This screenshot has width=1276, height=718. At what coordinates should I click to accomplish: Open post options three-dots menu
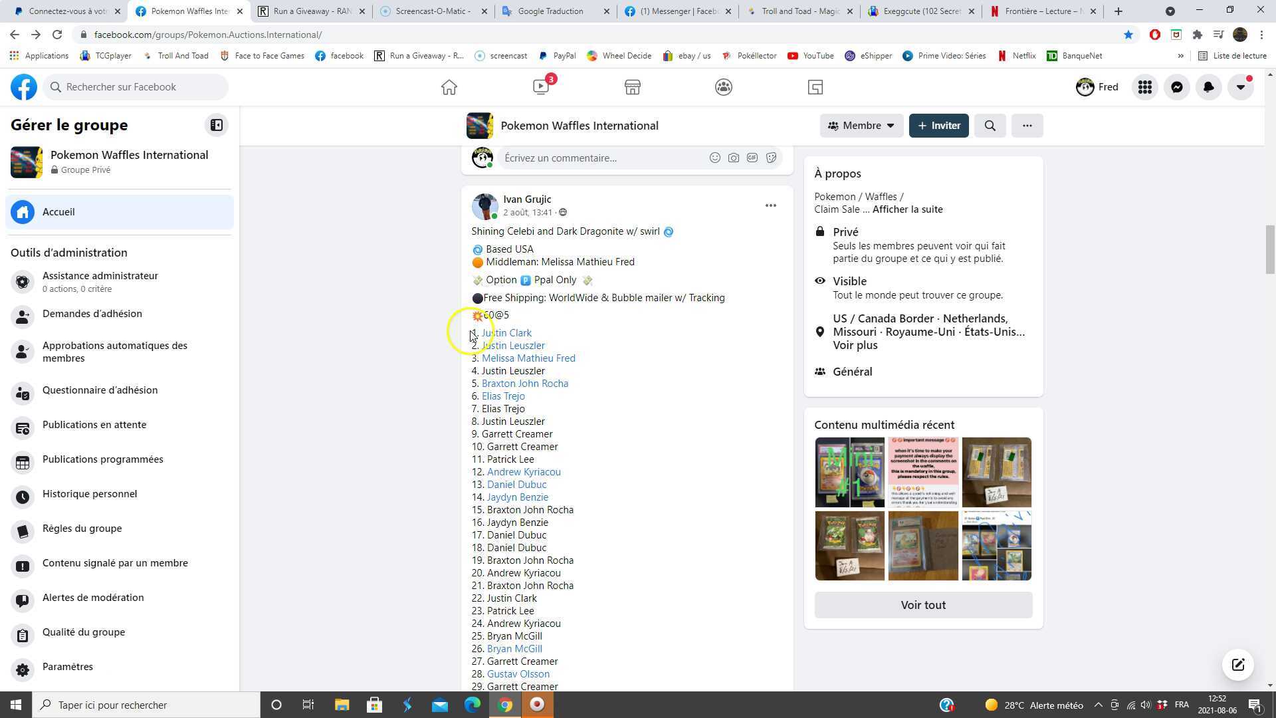770,205
